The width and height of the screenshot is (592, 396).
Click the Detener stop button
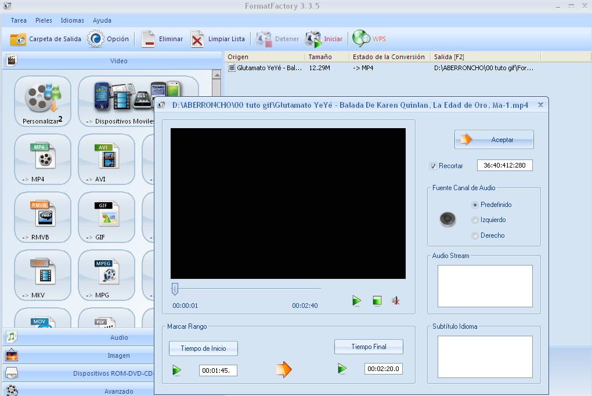pyautogui.click(x=277, y=39)
